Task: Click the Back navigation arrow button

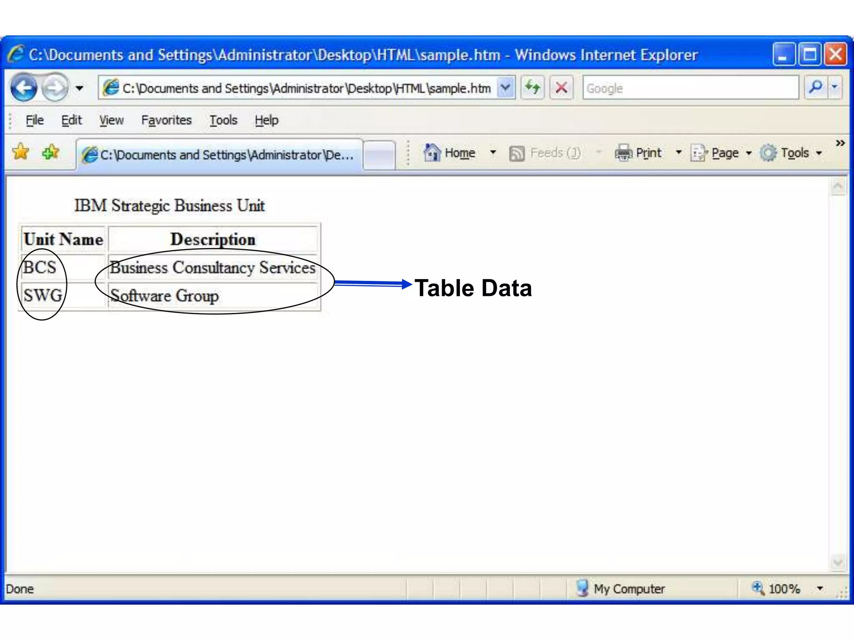Action: (24, 88)
